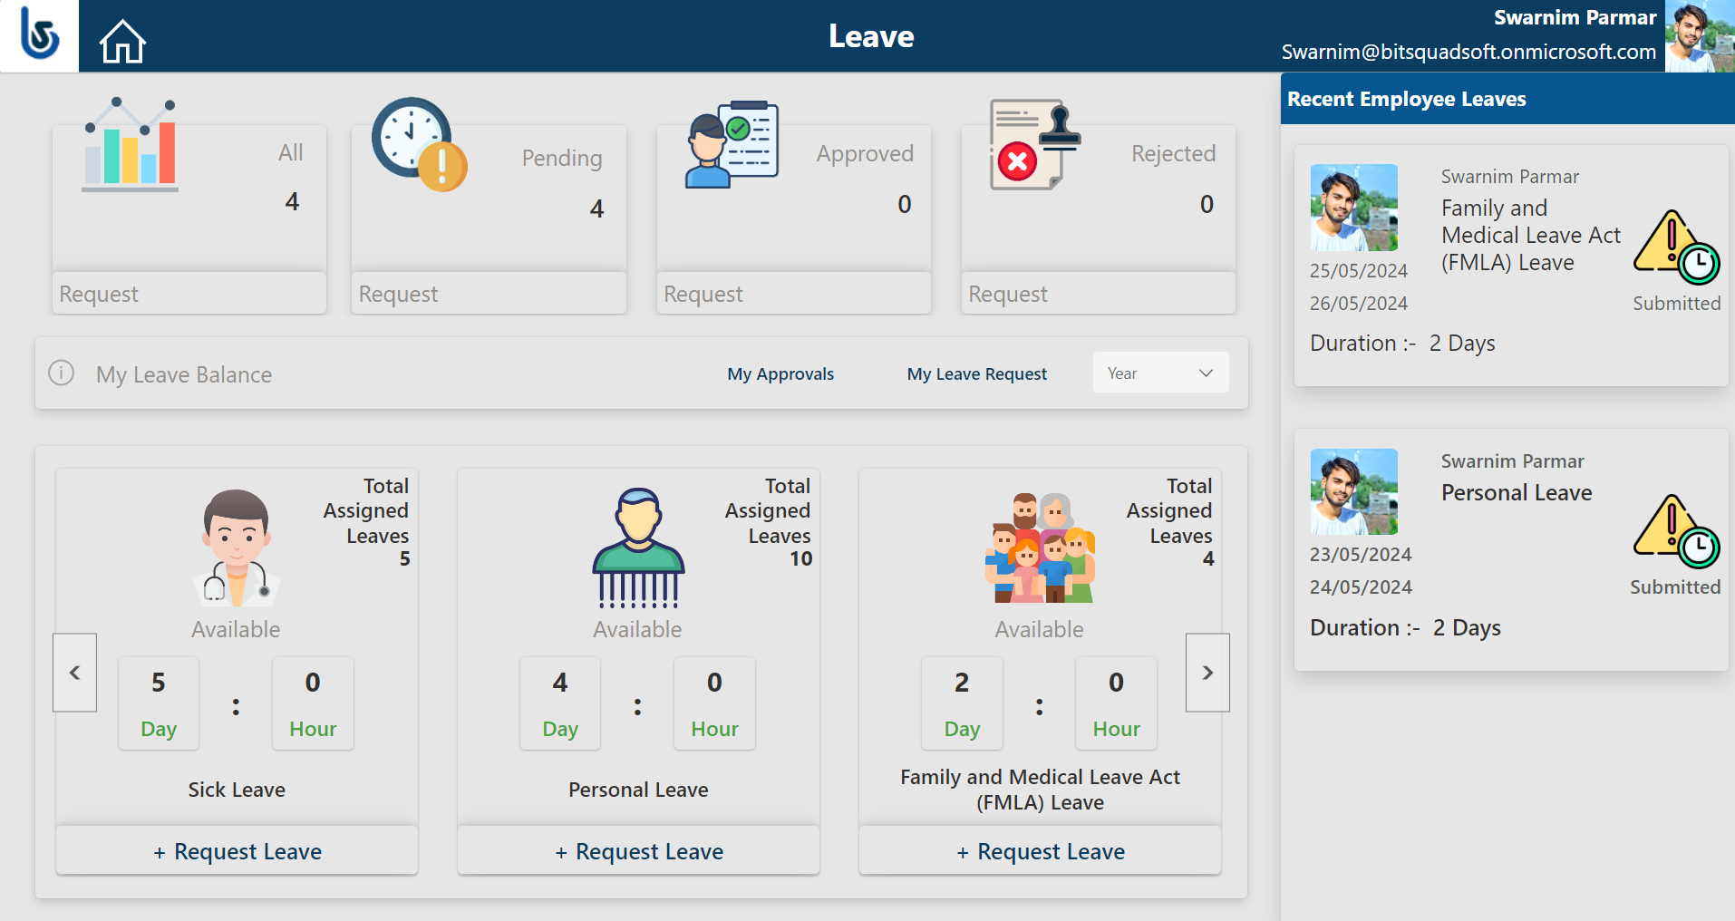This screenshot has height=921, width=1735.
Task: Expand the Year dropdown
Action: point(1160,373)
